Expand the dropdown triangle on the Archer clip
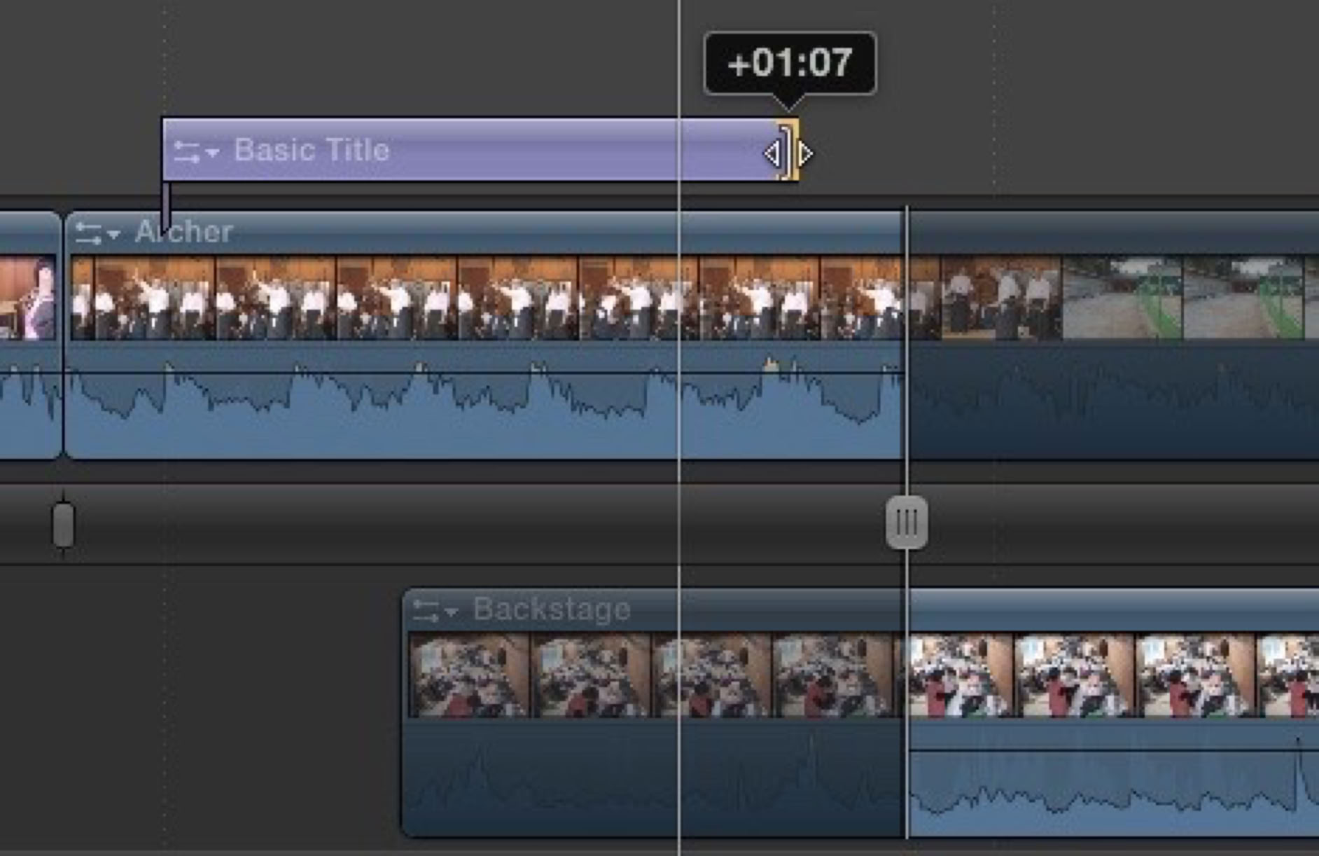Screen dimensions: 1319x856 point(114,234)
